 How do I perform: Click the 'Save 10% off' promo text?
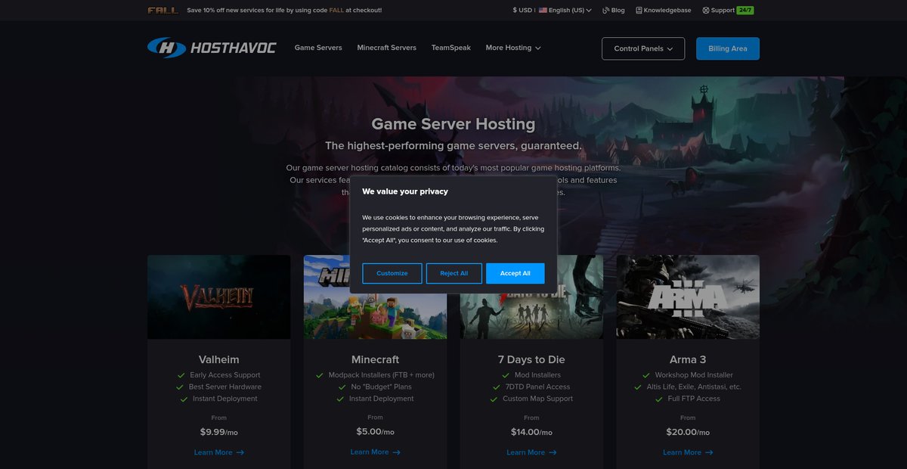click(284, 11)
